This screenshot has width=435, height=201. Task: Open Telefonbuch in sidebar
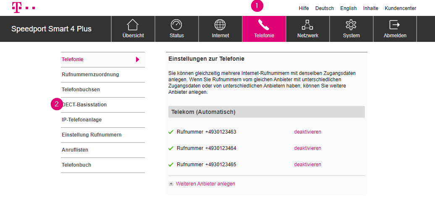click(x=103, y=165)
